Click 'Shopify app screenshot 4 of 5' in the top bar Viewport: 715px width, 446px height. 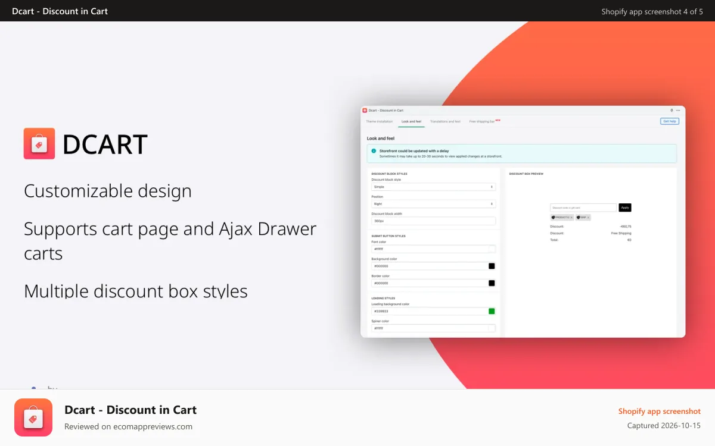tap(652, 11)
